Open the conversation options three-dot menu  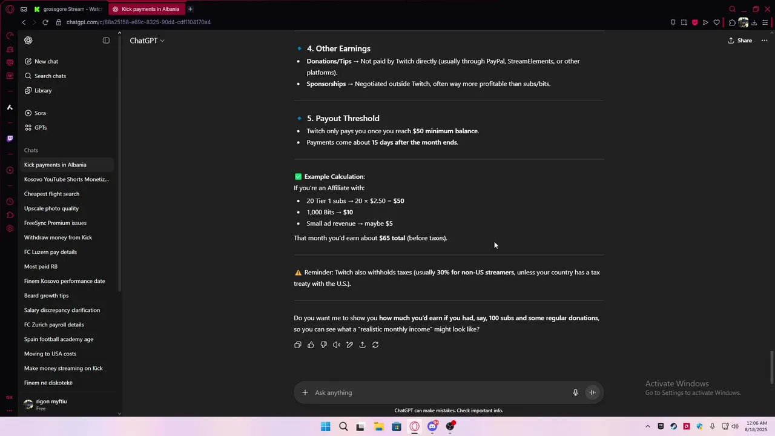tap(764, 41)
